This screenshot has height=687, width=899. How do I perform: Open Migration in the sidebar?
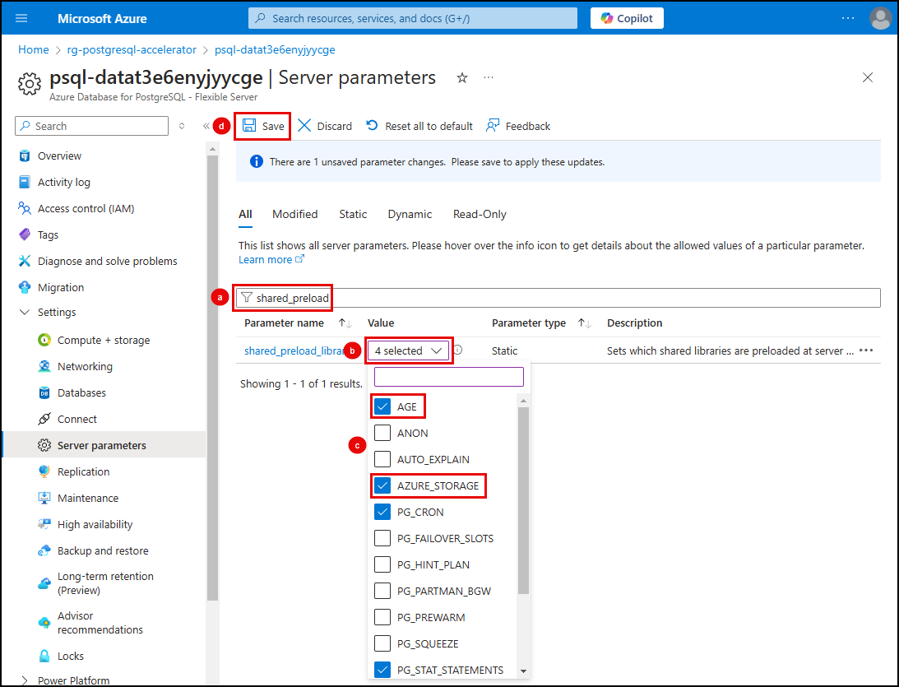(61, 287)
